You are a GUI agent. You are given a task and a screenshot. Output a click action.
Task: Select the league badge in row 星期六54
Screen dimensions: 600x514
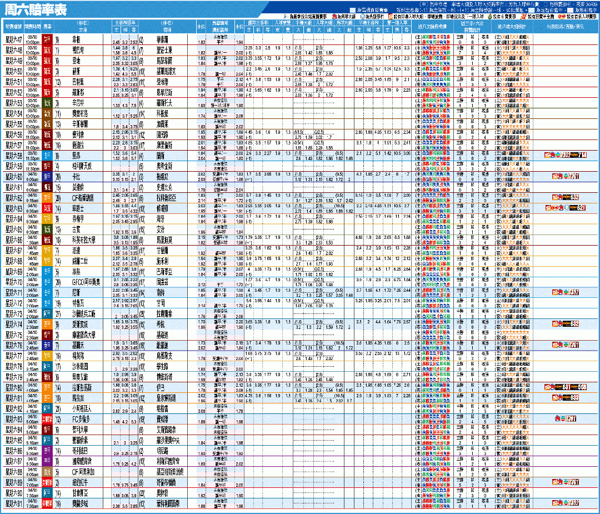coord(47,114)
